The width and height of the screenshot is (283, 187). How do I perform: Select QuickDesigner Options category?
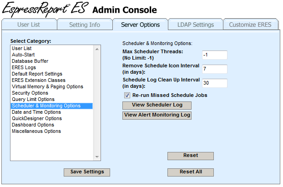[52, 118]
